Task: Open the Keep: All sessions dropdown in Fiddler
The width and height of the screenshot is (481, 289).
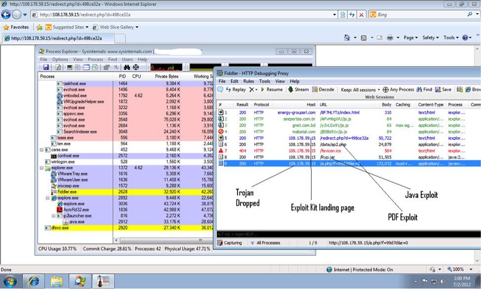Action: coord(361,90)
